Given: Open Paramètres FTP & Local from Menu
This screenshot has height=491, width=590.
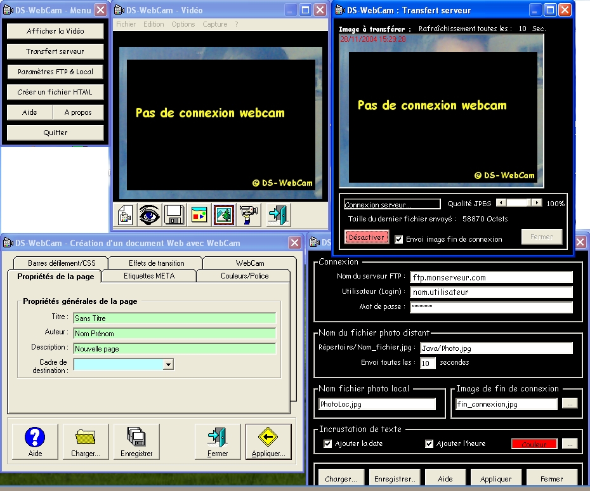Looking at the screenshot, I should click(x=55, y=72).
